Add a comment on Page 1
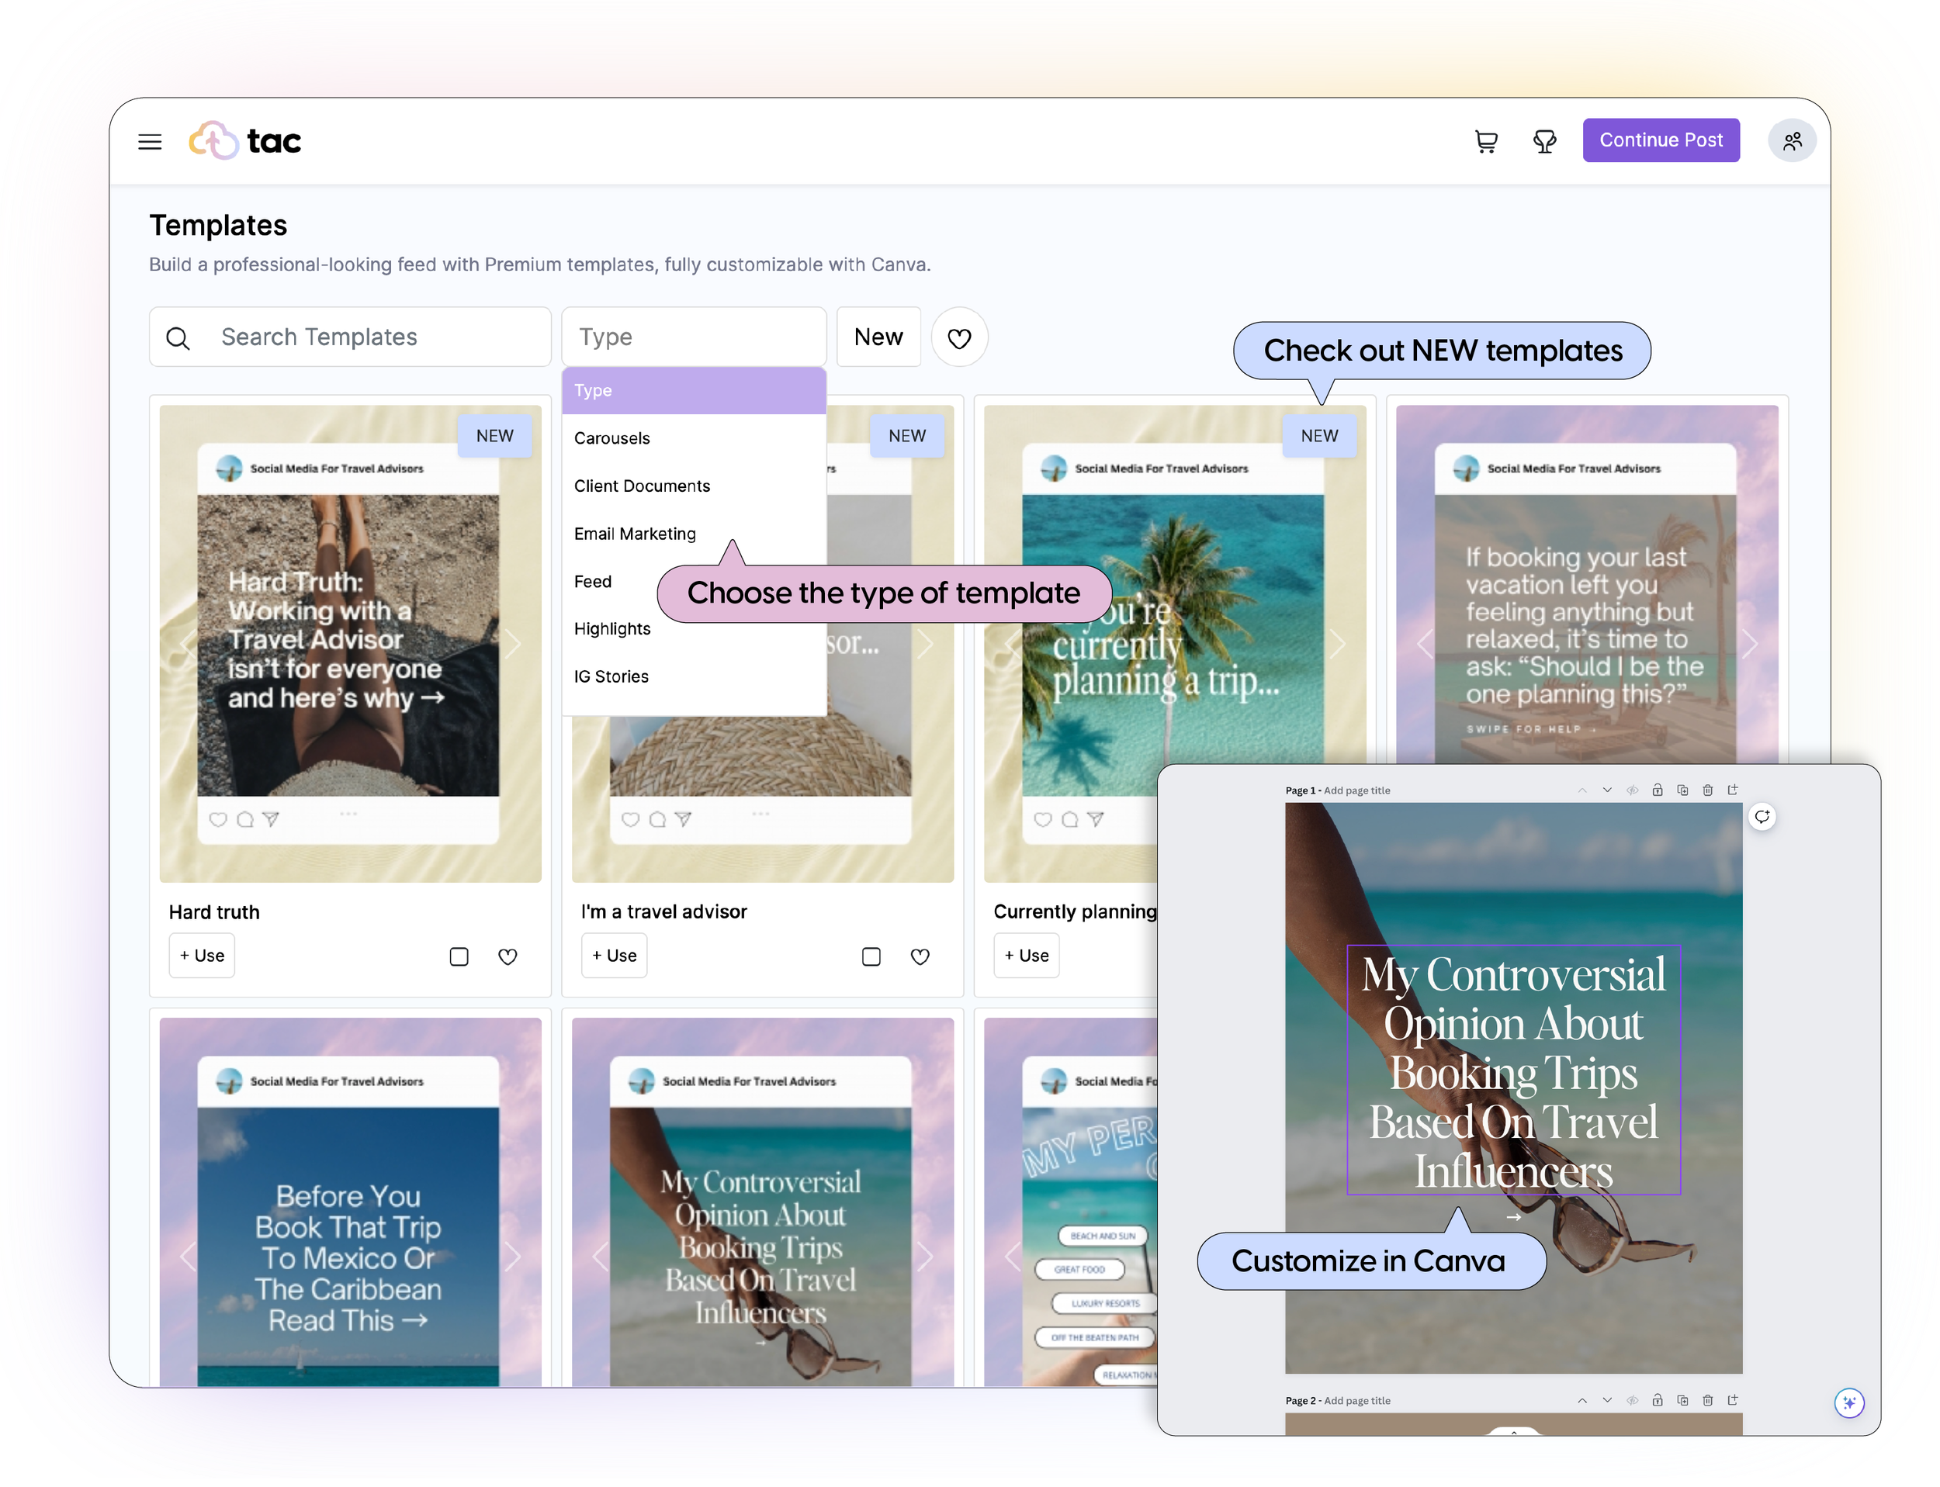Viewport: 1940px width, 1487px height. click(x=1762, y=816)
